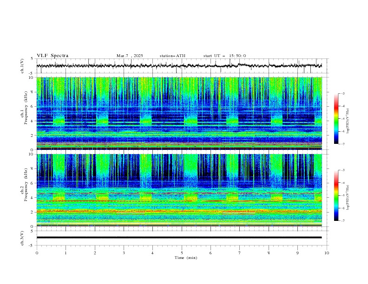Click time axis tick label '7'
This screenshot has height=284, width=368.
point(240,253)
